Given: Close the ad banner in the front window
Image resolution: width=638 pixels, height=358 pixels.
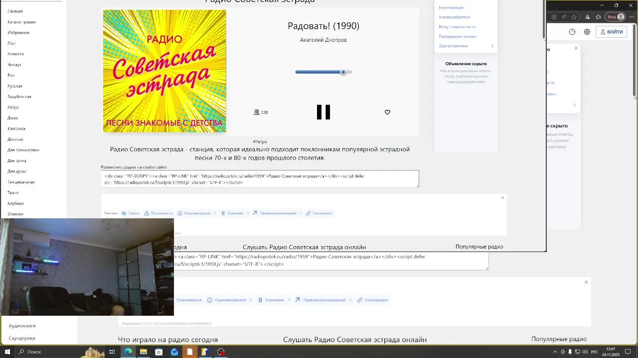Looking at the screenshot, I should pos(502,198).
